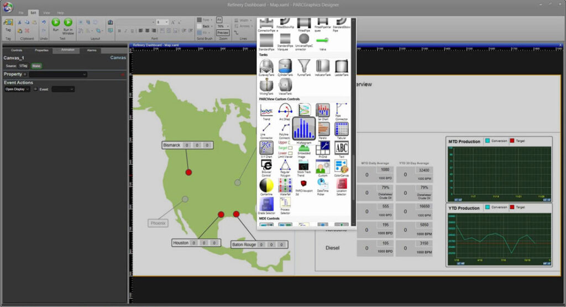The width and height of the screenshot is (566, 307).
Task: Toggle the Event checkbox
Action: click(x=35, y=89)
